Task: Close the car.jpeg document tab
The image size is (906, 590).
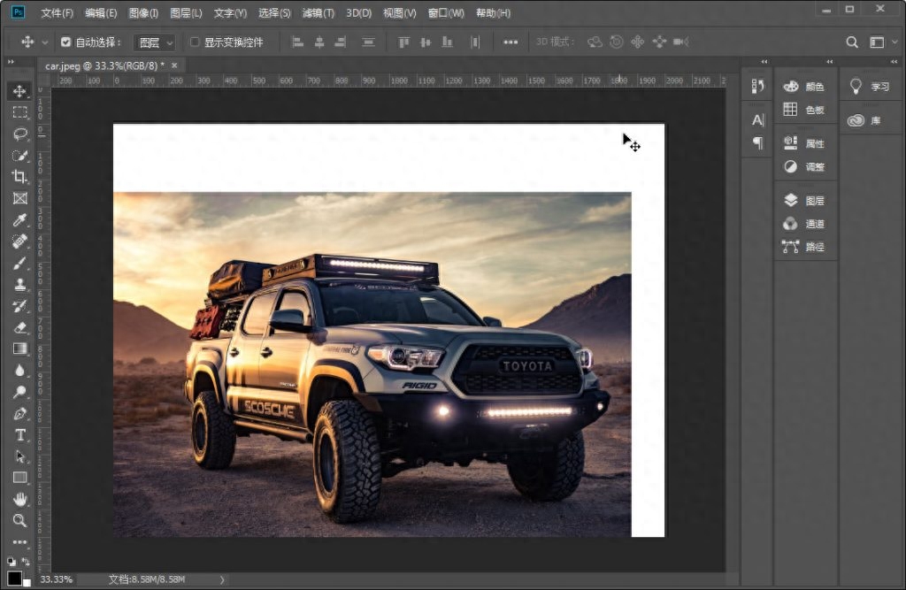Action: tap(174, 65)
